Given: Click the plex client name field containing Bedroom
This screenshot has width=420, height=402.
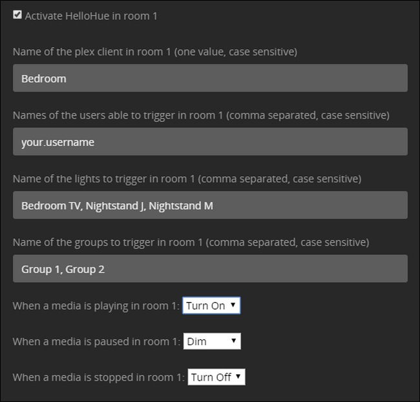Looking at the screenshot, I should pos(210,78).
